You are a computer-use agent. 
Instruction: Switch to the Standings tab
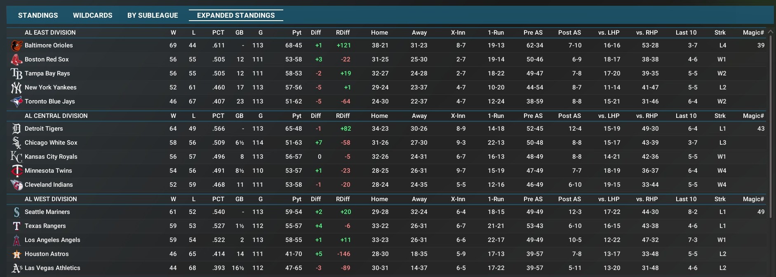38,15
